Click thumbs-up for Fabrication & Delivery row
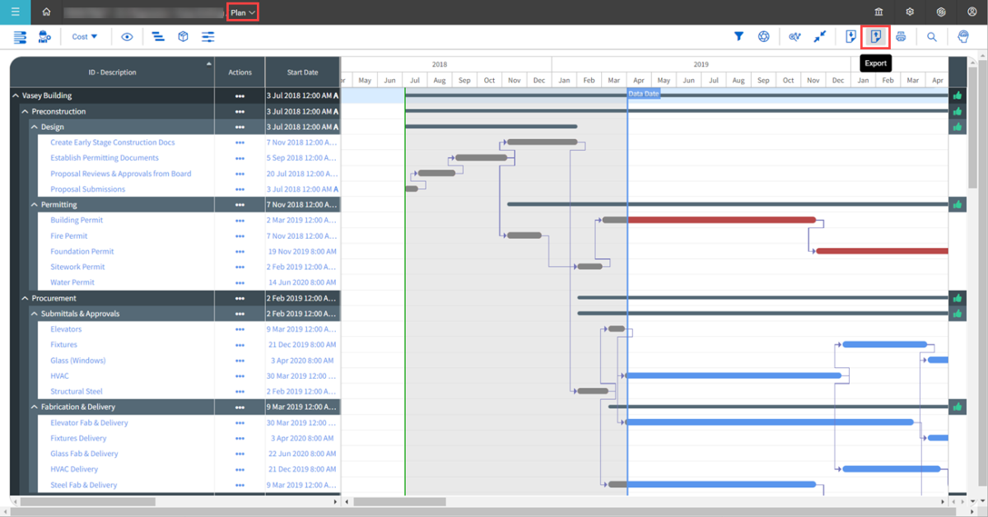The image size is (988, 517). tap(958, 407)
